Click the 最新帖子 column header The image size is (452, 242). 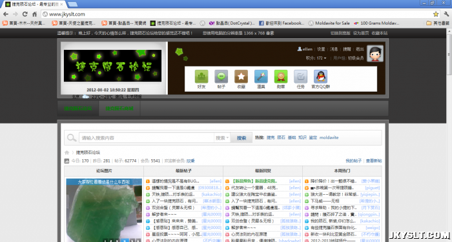pos(183,171)
